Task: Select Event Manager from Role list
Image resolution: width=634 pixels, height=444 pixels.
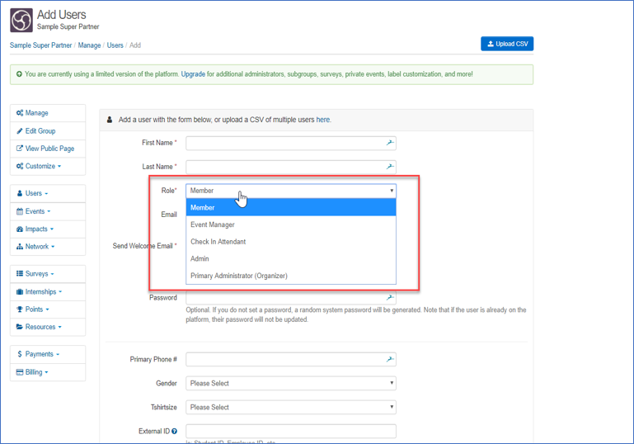Action: click(x=213, y=224)
